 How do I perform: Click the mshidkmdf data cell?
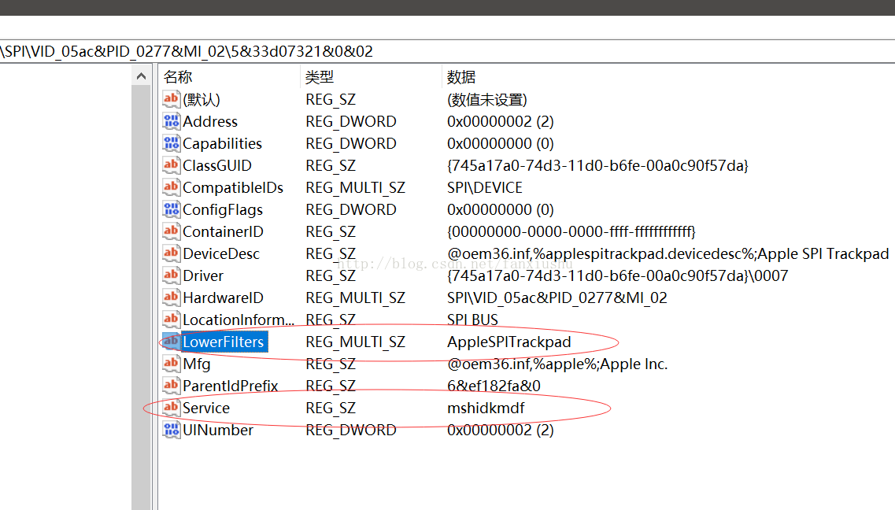click(485, 408)
